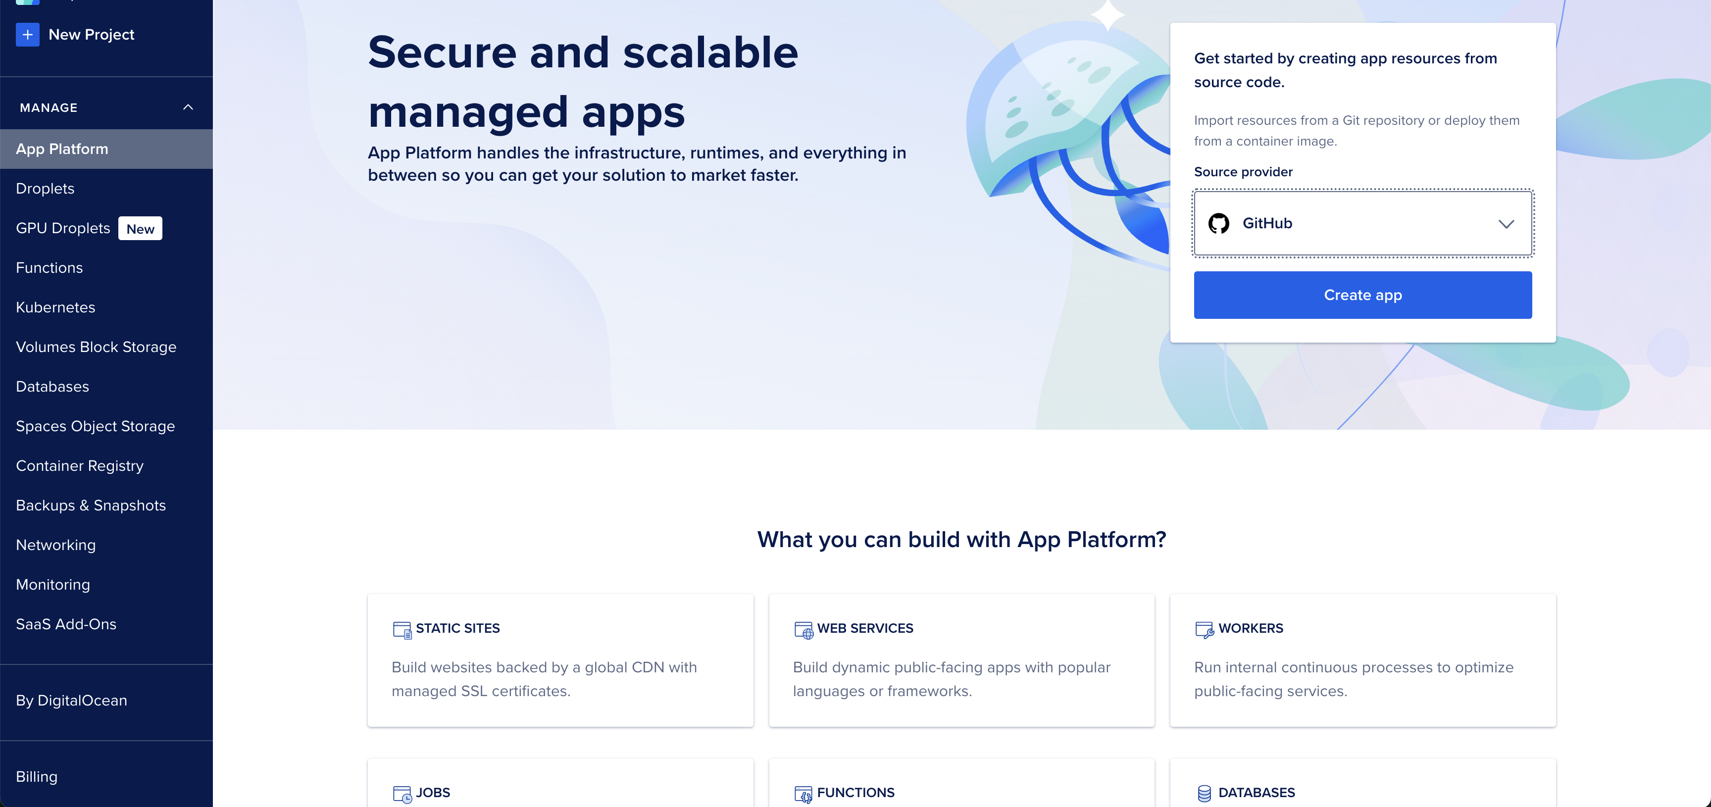The width and height of the screenshot is (1711, 807).
Task: Click the Databases sidebar link
Action: pyautogui.click(x=52, y=386)
